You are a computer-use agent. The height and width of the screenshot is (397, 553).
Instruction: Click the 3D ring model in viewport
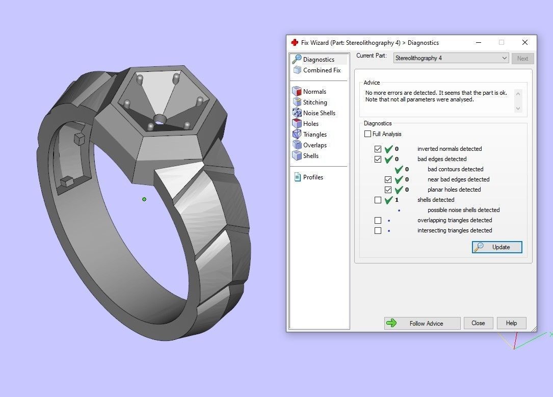(x=143, y=203)
